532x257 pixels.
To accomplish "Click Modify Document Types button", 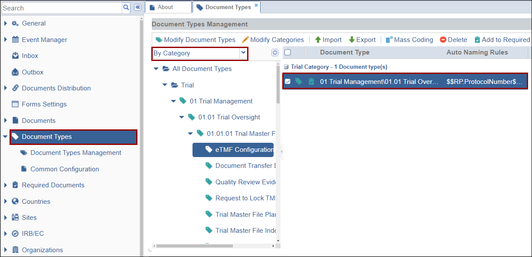I will click(195, 40).
